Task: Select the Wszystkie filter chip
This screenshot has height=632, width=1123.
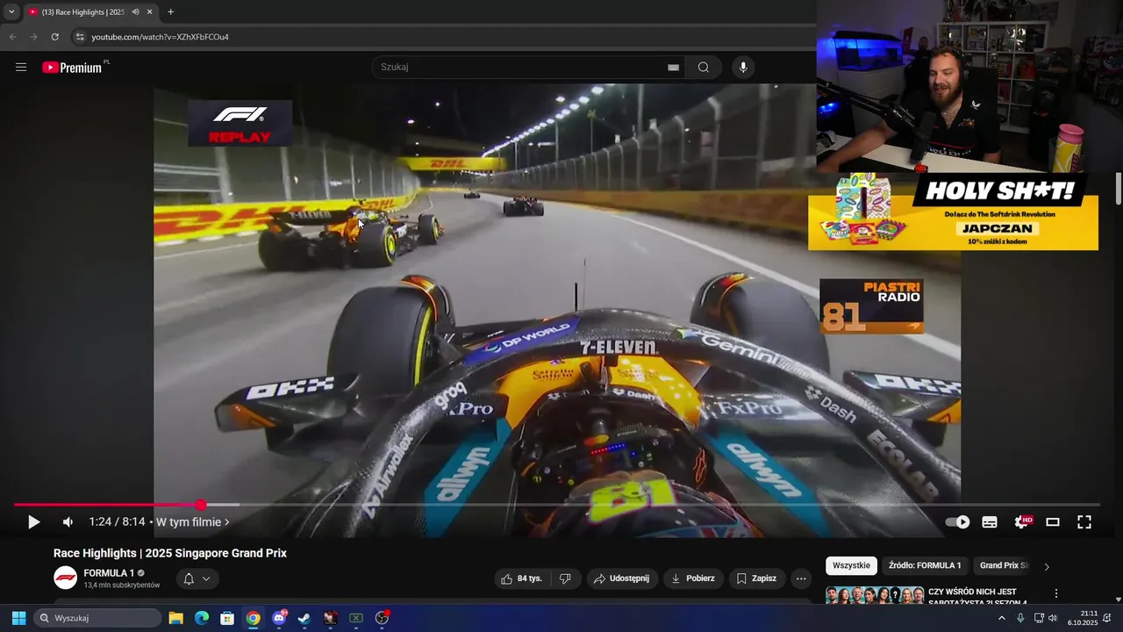Action: [851, 566]
